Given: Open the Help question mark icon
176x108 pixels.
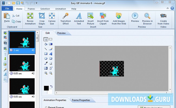Looking at the screenshot, I should [x=172, y=8].
